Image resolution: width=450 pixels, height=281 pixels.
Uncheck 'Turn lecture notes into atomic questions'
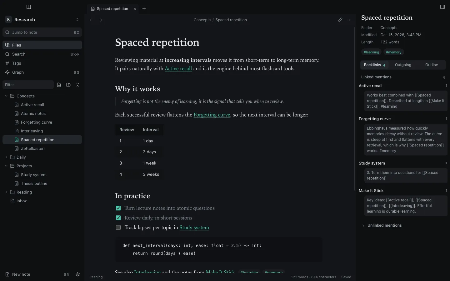point(118,208)
